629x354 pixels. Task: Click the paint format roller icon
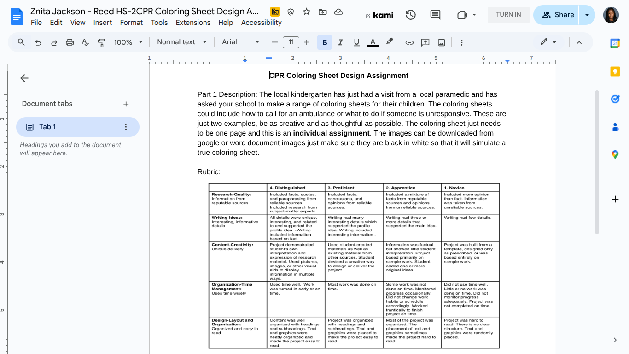[x=101, y=42]
